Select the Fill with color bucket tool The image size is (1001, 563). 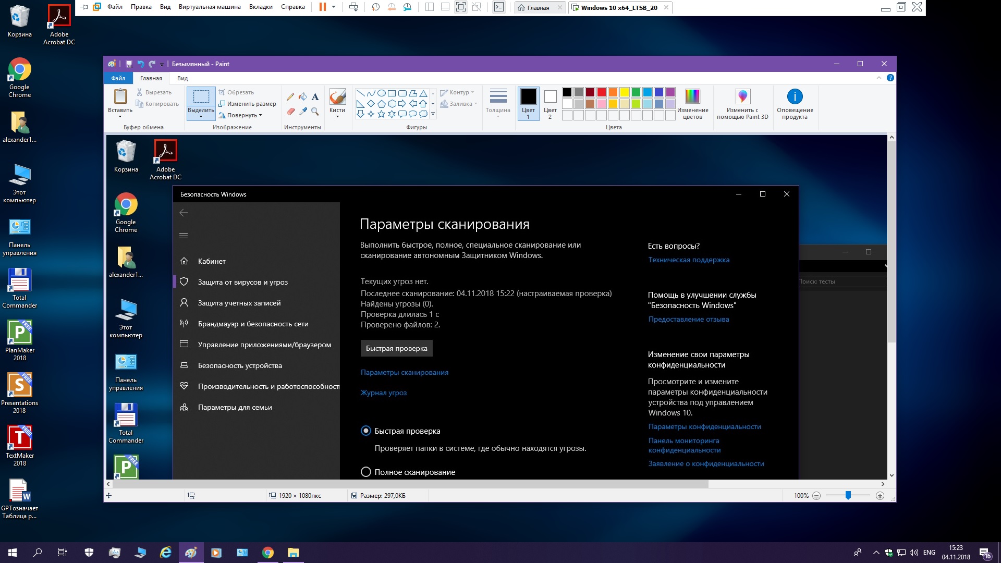click(303, 97)
